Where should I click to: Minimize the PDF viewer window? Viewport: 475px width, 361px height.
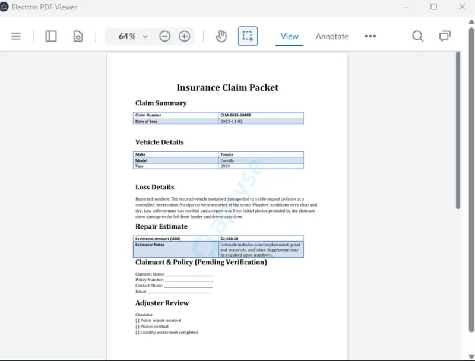coord(406,7)
